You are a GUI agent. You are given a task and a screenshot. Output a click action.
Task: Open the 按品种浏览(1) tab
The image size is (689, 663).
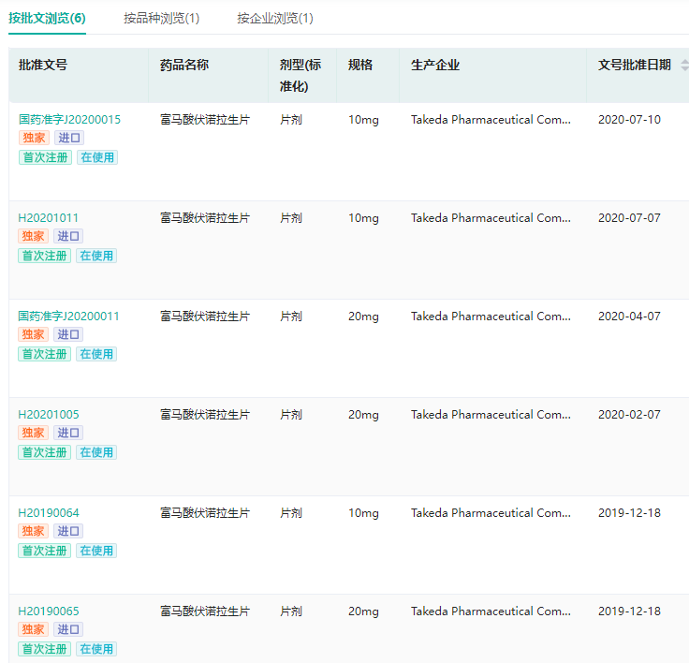coord(161,19)
